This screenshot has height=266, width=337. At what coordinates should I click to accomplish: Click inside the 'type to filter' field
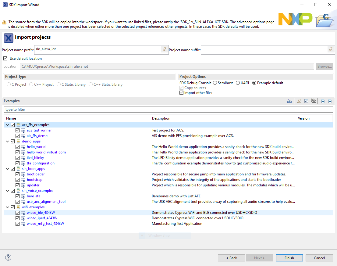tap(168, 110)
